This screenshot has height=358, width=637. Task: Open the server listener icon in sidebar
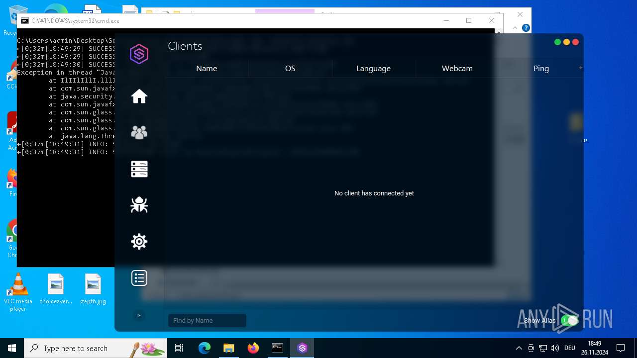[x=139, y=169]
